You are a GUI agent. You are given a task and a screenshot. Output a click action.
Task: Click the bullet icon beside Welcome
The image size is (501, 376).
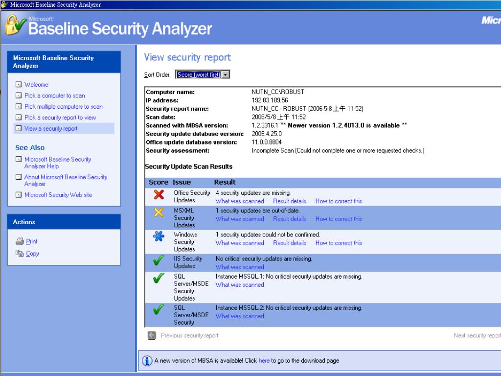coord(19,84)
